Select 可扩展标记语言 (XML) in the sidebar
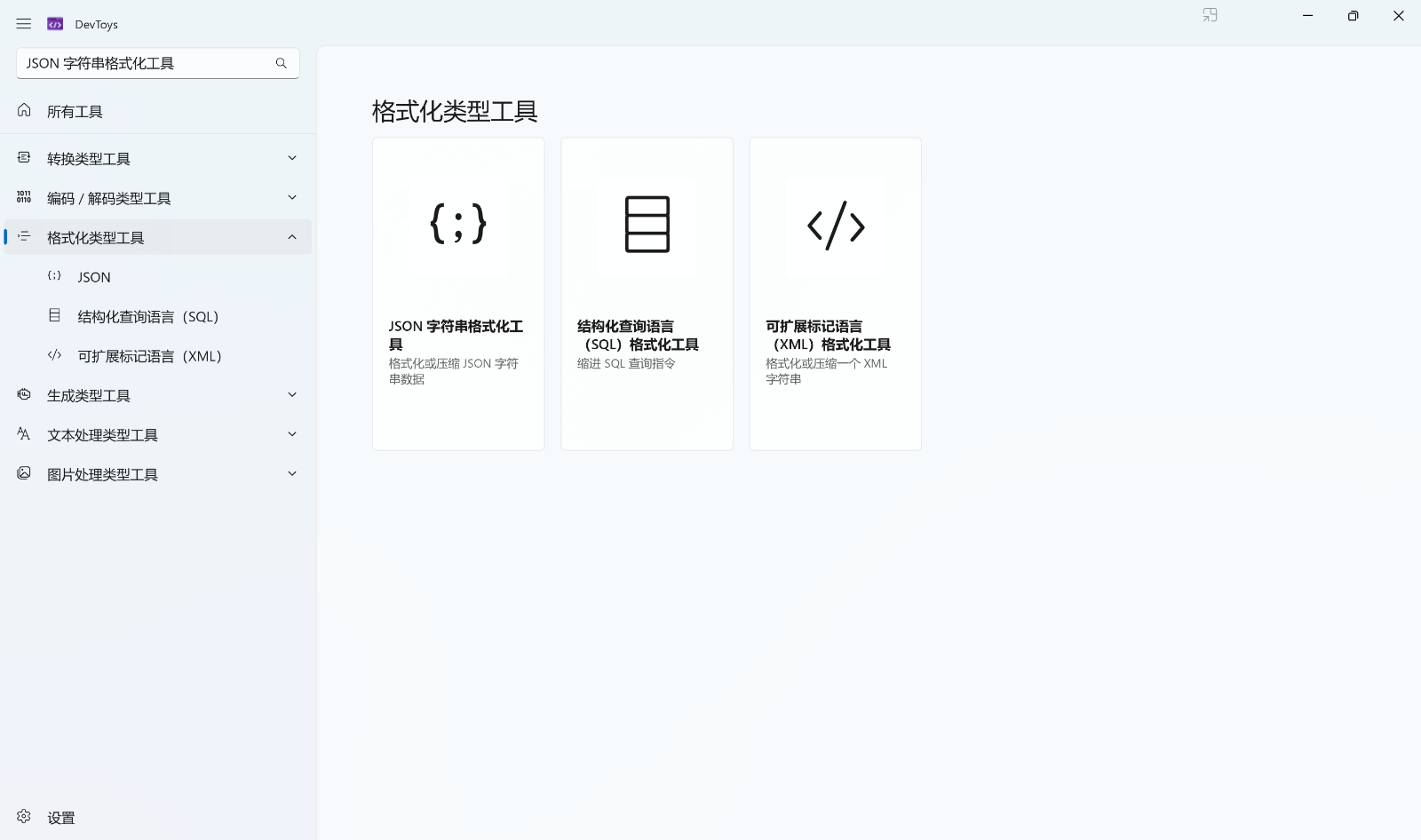This screenshot has height=840, width=1421. [158, 356]
